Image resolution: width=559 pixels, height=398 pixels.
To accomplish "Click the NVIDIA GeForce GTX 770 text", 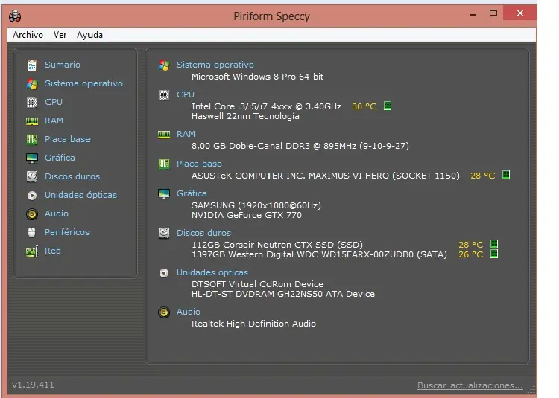I will [x=247, y=215].
